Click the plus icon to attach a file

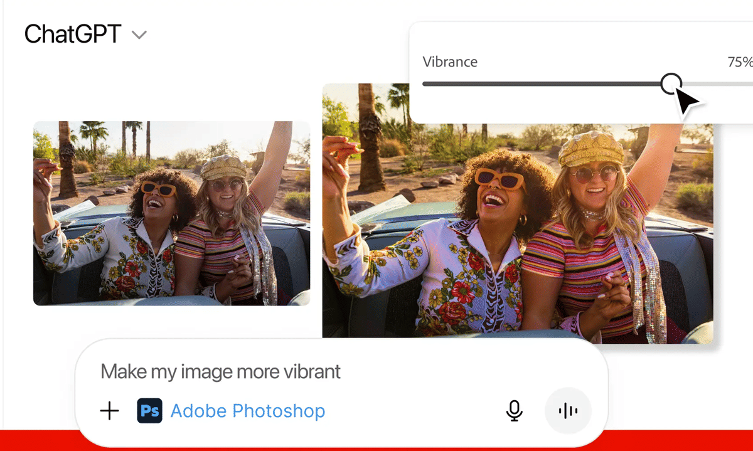[109, 411]
